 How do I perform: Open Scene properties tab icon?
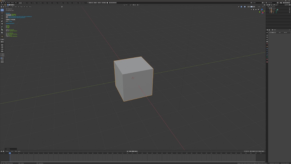coord(267,42)
